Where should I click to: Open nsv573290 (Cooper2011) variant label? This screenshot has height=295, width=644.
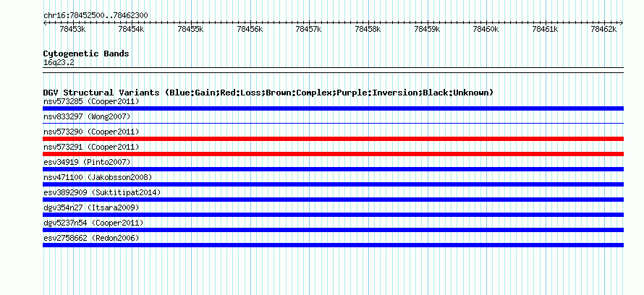click(x=91, y=132)
